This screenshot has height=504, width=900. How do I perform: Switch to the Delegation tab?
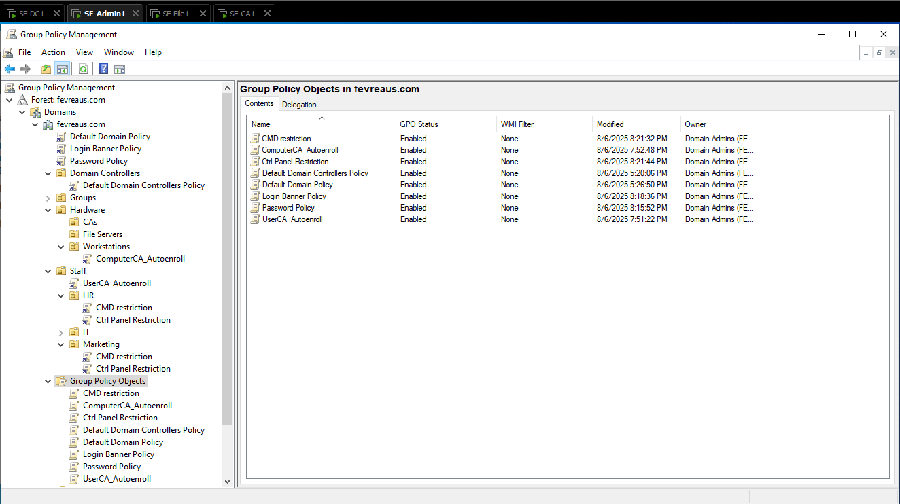pyautogui.click(x=298, y=104)
